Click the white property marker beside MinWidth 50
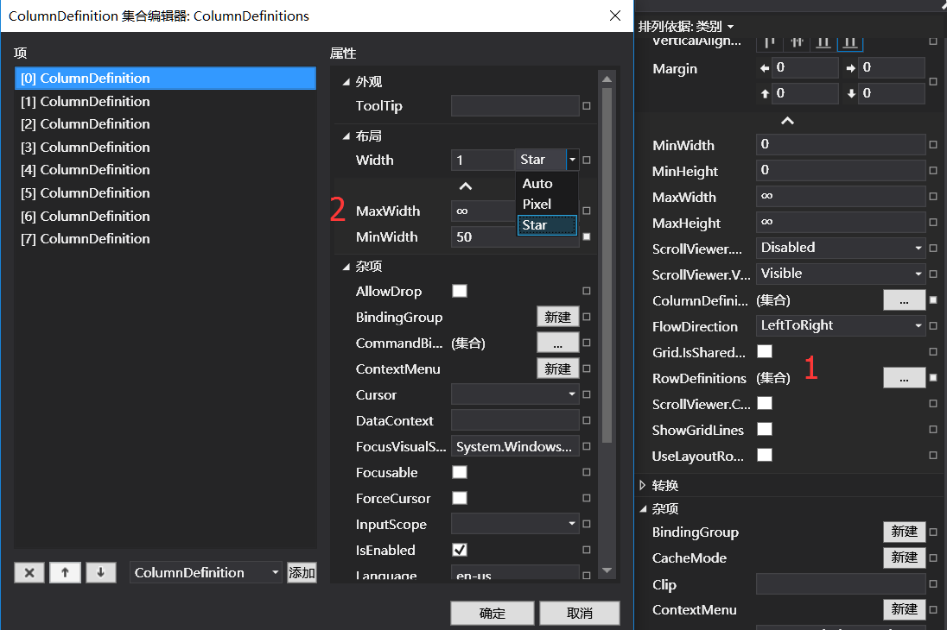 coord(587,236)
